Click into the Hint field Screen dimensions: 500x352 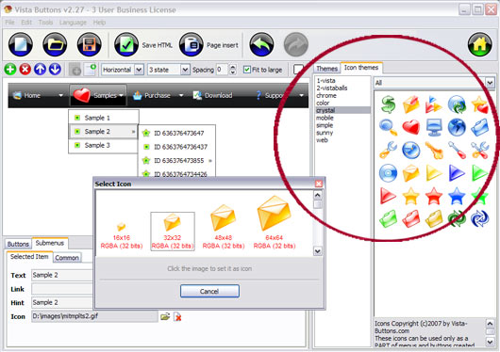[62, 302]
